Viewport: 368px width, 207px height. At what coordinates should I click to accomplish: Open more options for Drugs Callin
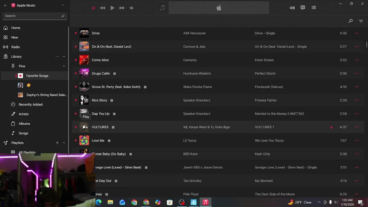point(356,73)
